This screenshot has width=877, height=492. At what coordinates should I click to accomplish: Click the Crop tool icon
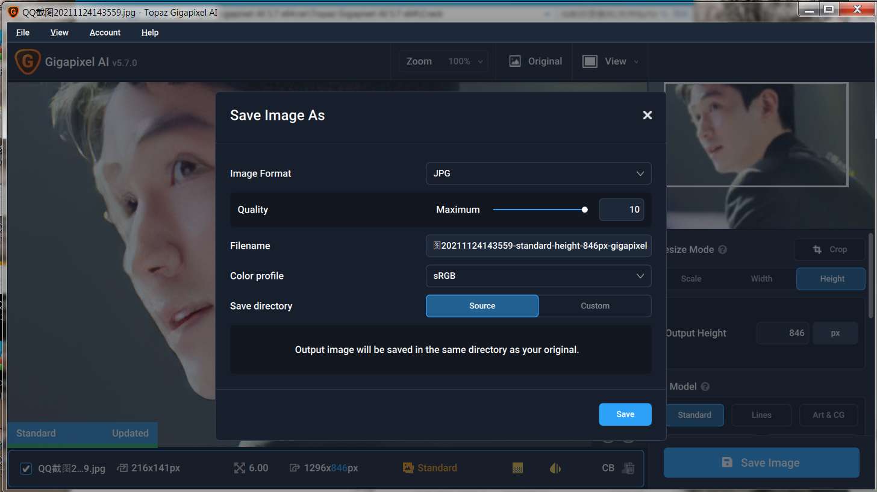click(817, 249)
